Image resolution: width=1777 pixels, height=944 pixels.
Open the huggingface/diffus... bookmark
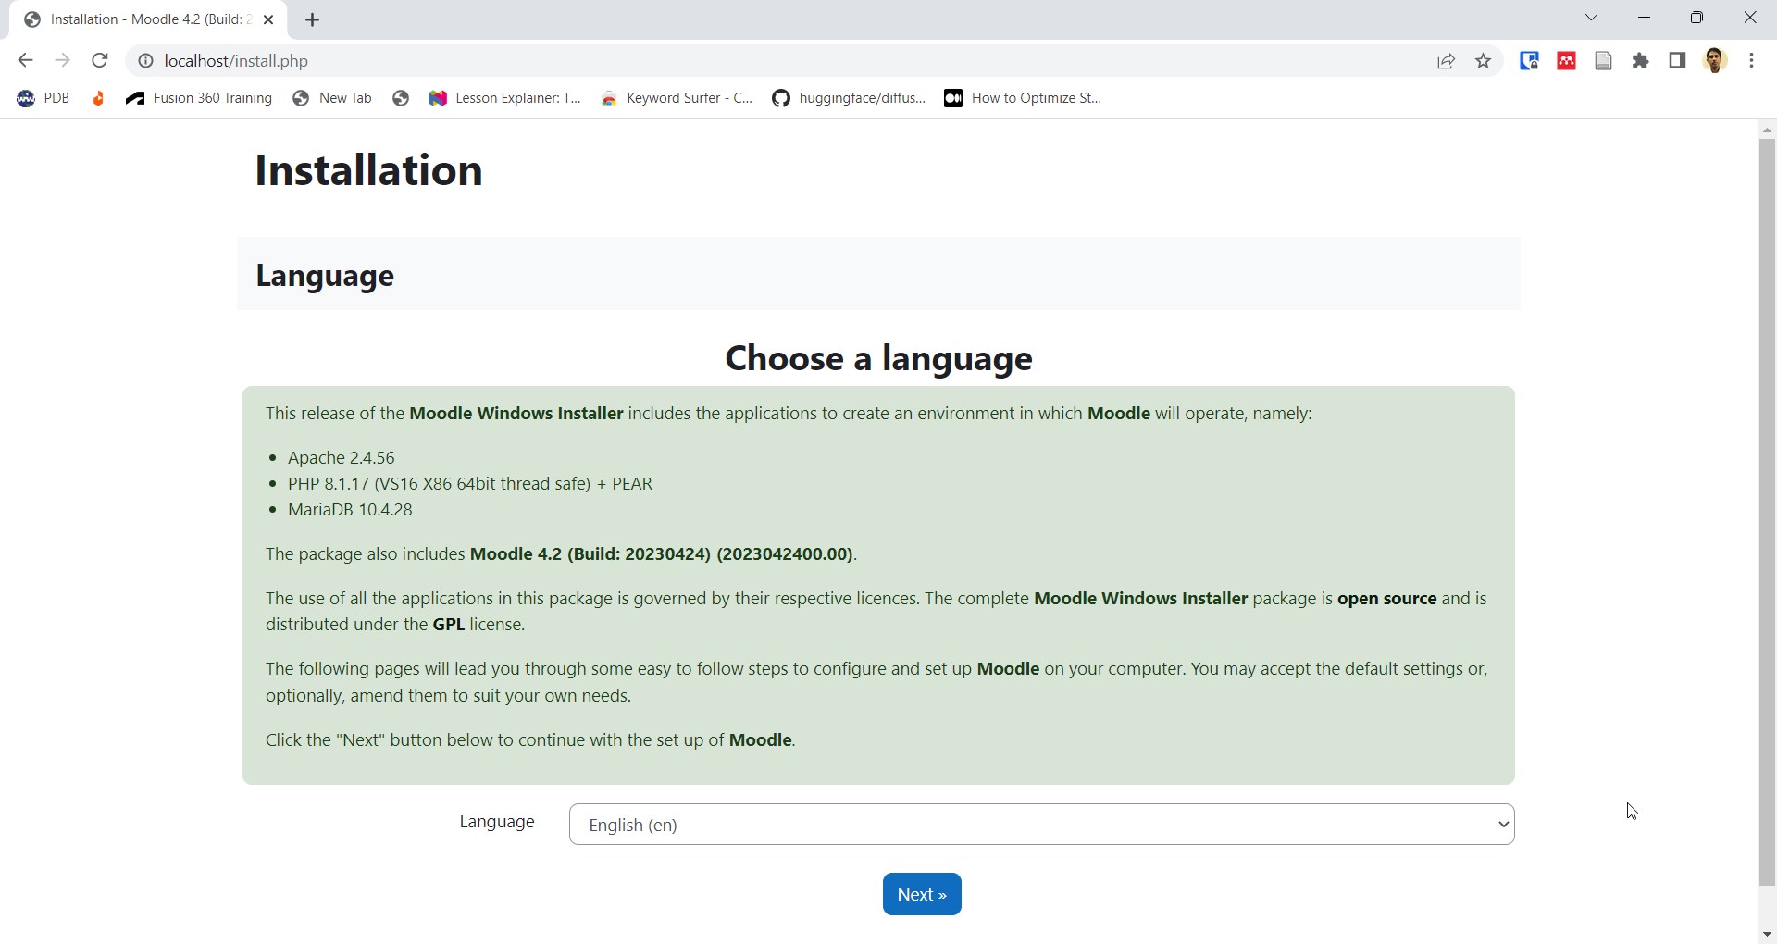(x=849, y=98)
